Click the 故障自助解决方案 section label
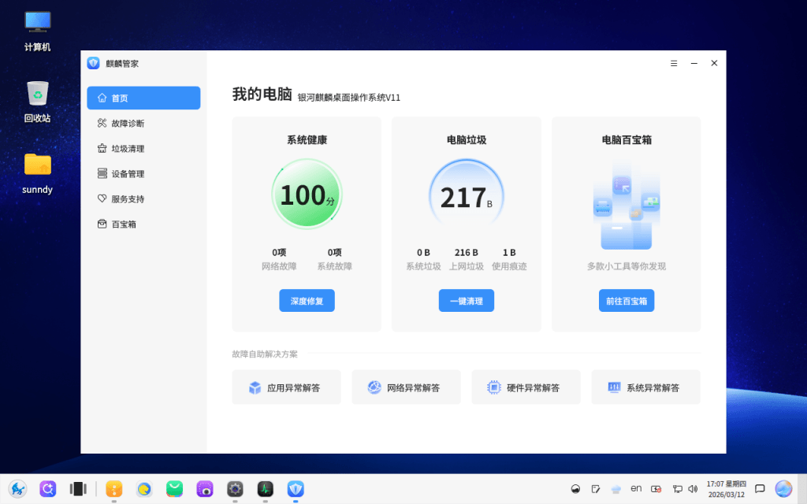Image resolution: width=807 pixels, height=504 pixels. [x=265, y=354]
